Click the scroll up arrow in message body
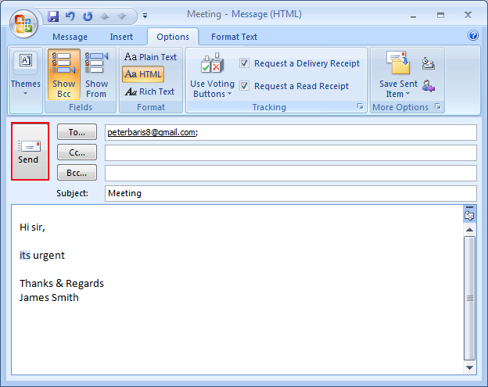Viewport: 488px width, 387px height. 469,230
